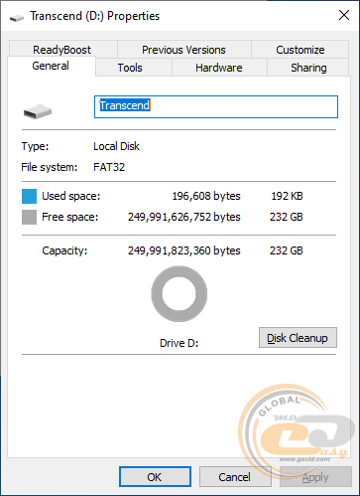Open the Hardware tab

click(x=219, y=68)
